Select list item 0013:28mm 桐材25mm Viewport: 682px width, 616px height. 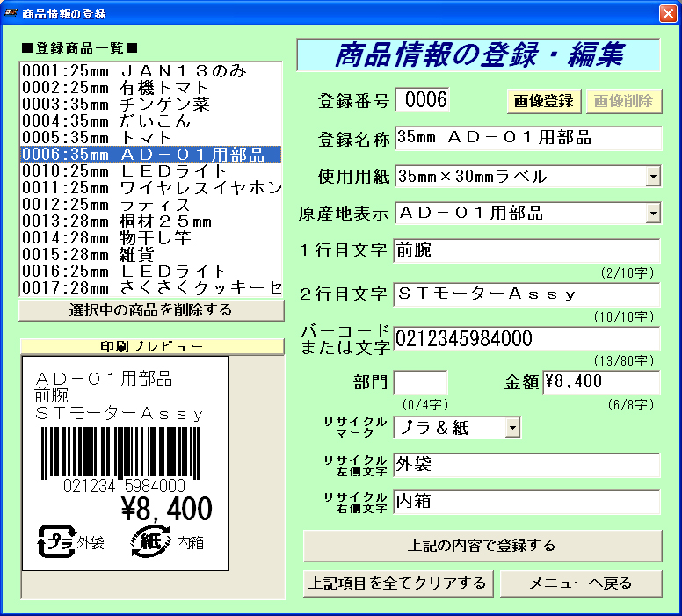tap(151, 221)
